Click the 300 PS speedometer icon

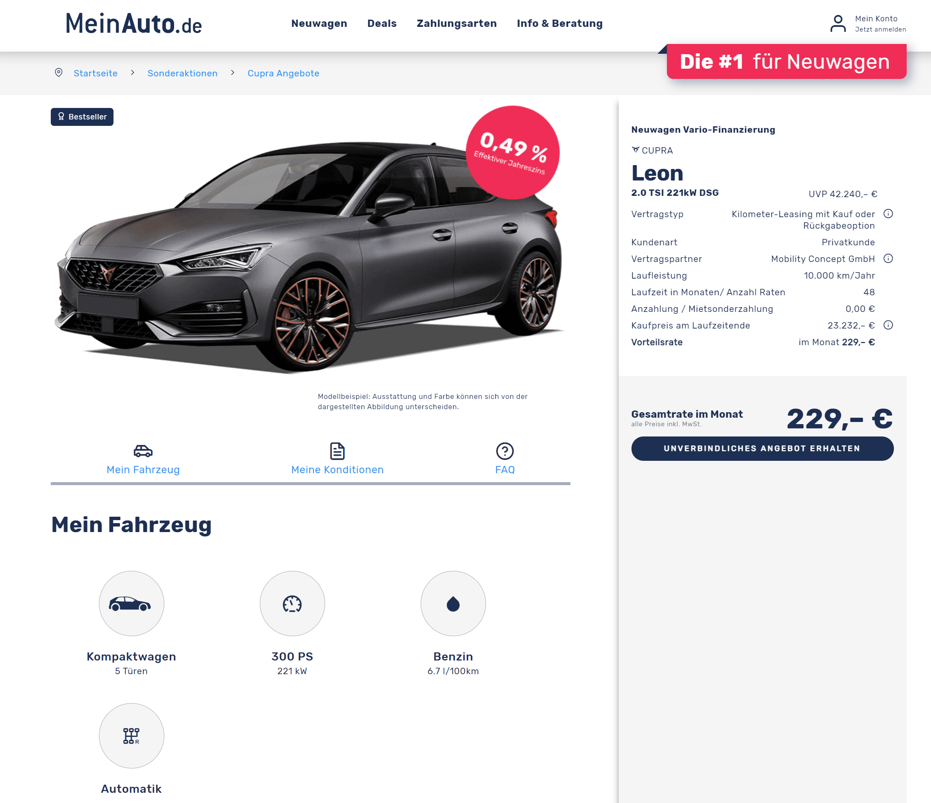point(292,603)
